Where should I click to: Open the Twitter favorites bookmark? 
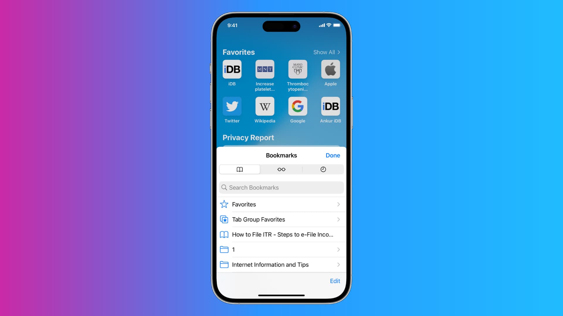click(x=232, y=106)
